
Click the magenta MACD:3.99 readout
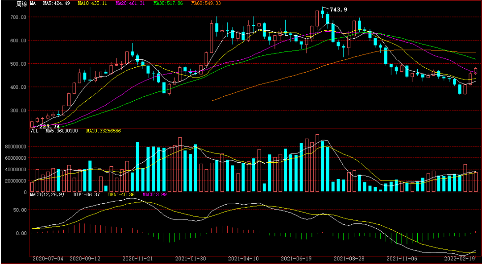[x=155, y=194]
